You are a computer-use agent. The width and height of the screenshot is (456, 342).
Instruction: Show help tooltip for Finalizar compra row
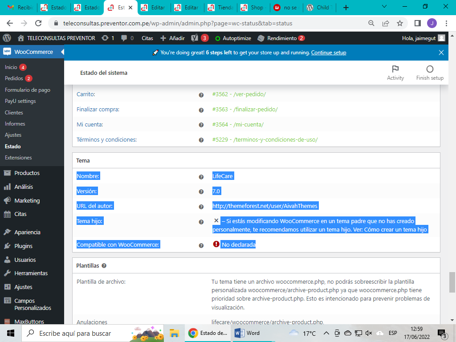pyautogui.click(x=201, y=110)
